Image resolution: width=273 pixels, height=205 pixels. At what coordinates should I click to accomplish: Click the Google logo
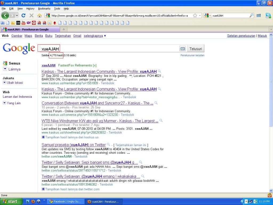[19, 48]
